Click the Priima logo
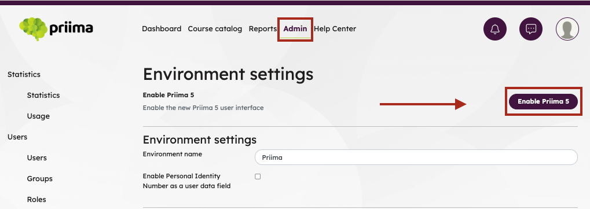The height and width of the screenshot is (209, 590). click(x=56, y=29)
